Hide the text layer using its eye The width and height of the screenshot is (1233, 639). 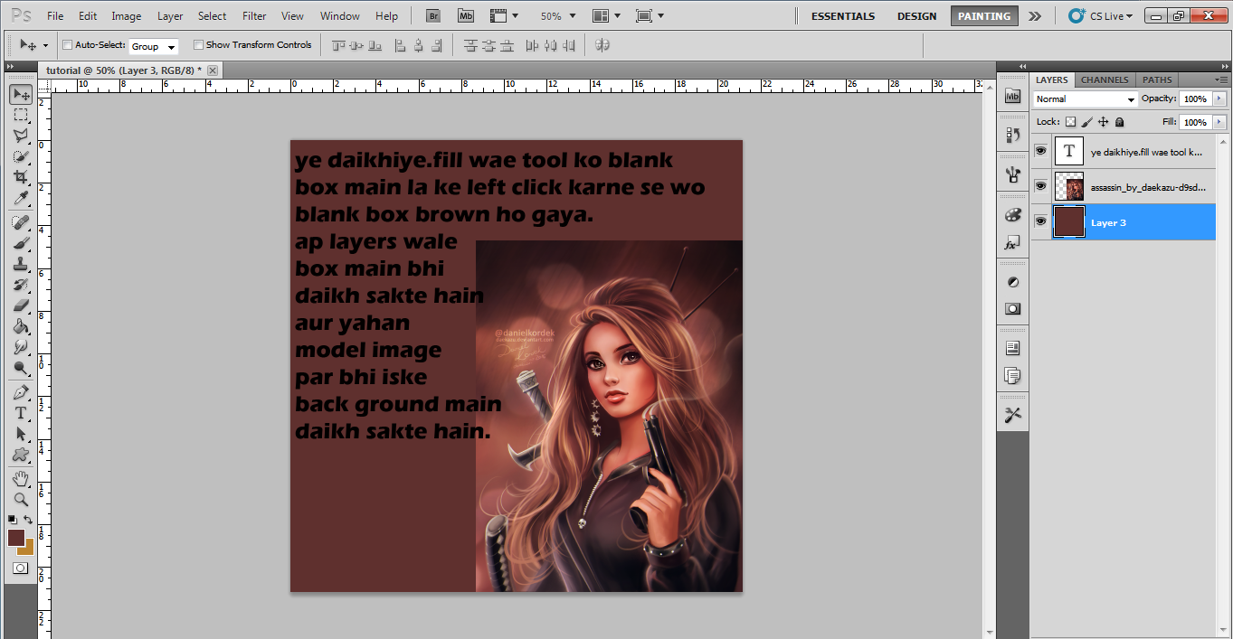(x=1040, y=151)
